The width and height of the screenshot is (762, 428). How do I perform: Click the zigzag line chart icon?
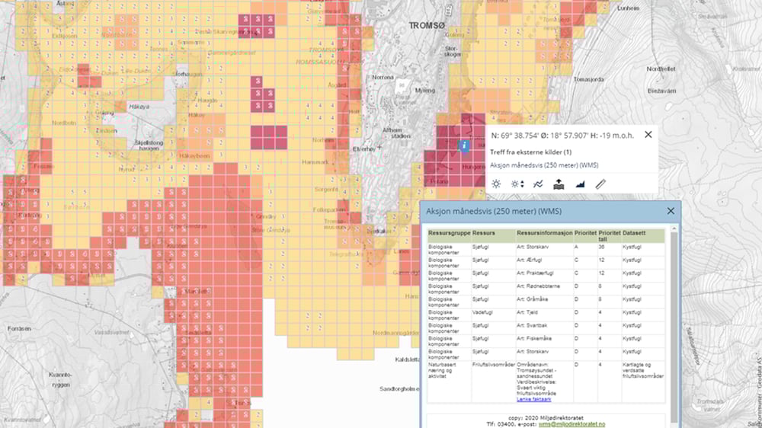pyautogui.click(x=538, y=184)
